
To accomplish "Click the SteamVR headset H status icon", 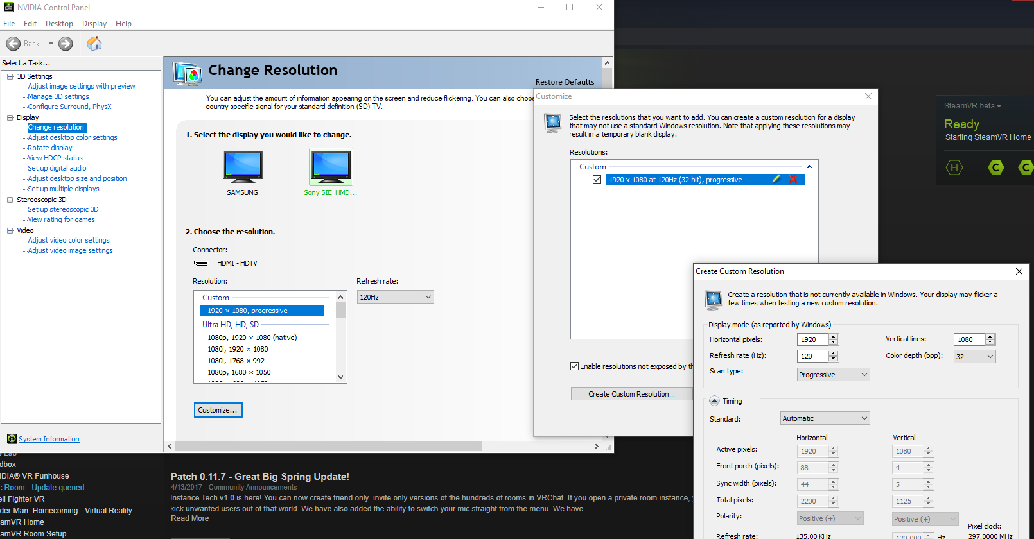I will tap(954, 167).
